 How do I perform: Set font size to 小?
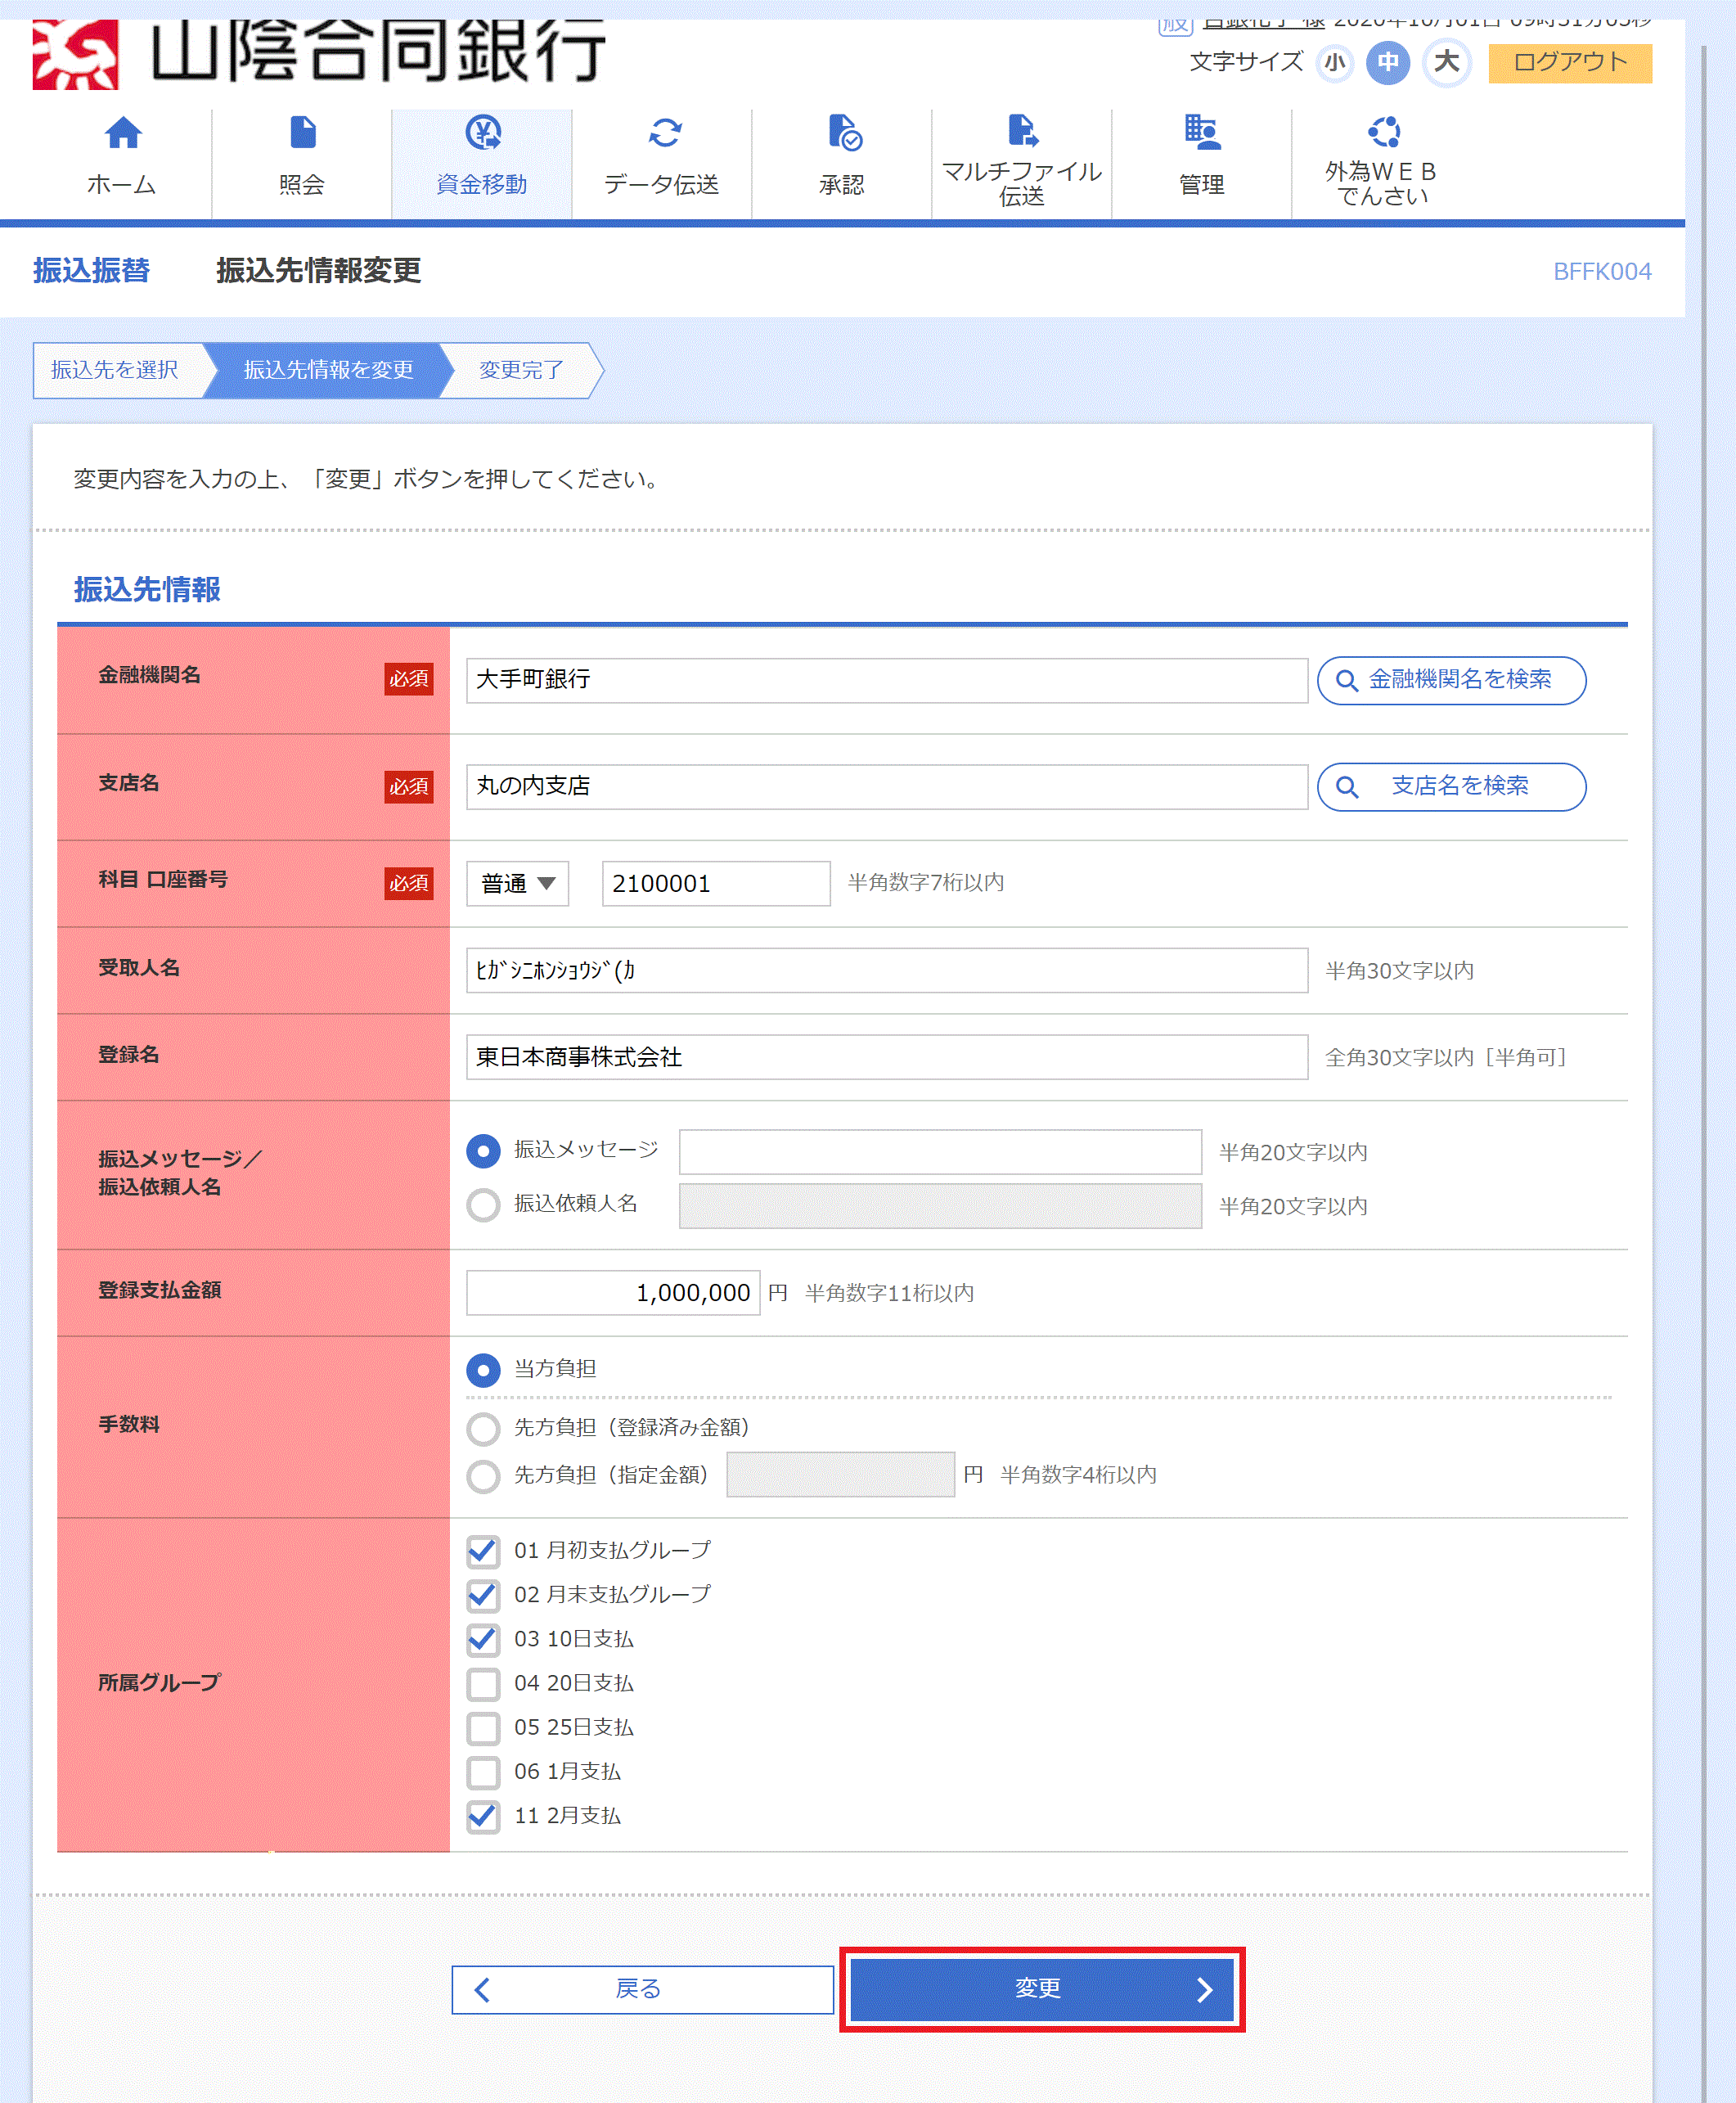pyautogui.click(x=1334, y=63)
